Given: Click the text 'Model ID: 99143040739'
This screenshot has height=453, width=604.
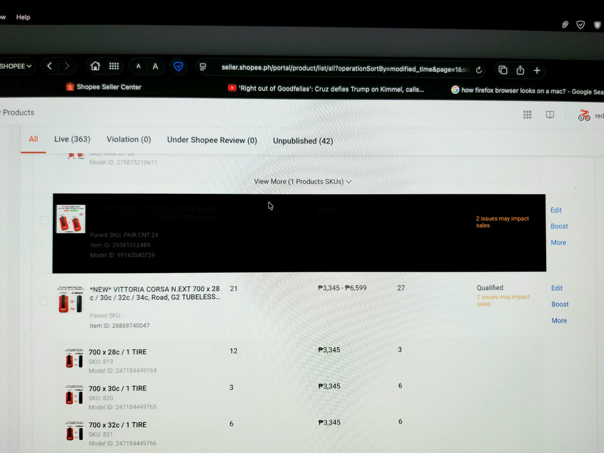Looking at the screenshot, I should coord(122,255).
